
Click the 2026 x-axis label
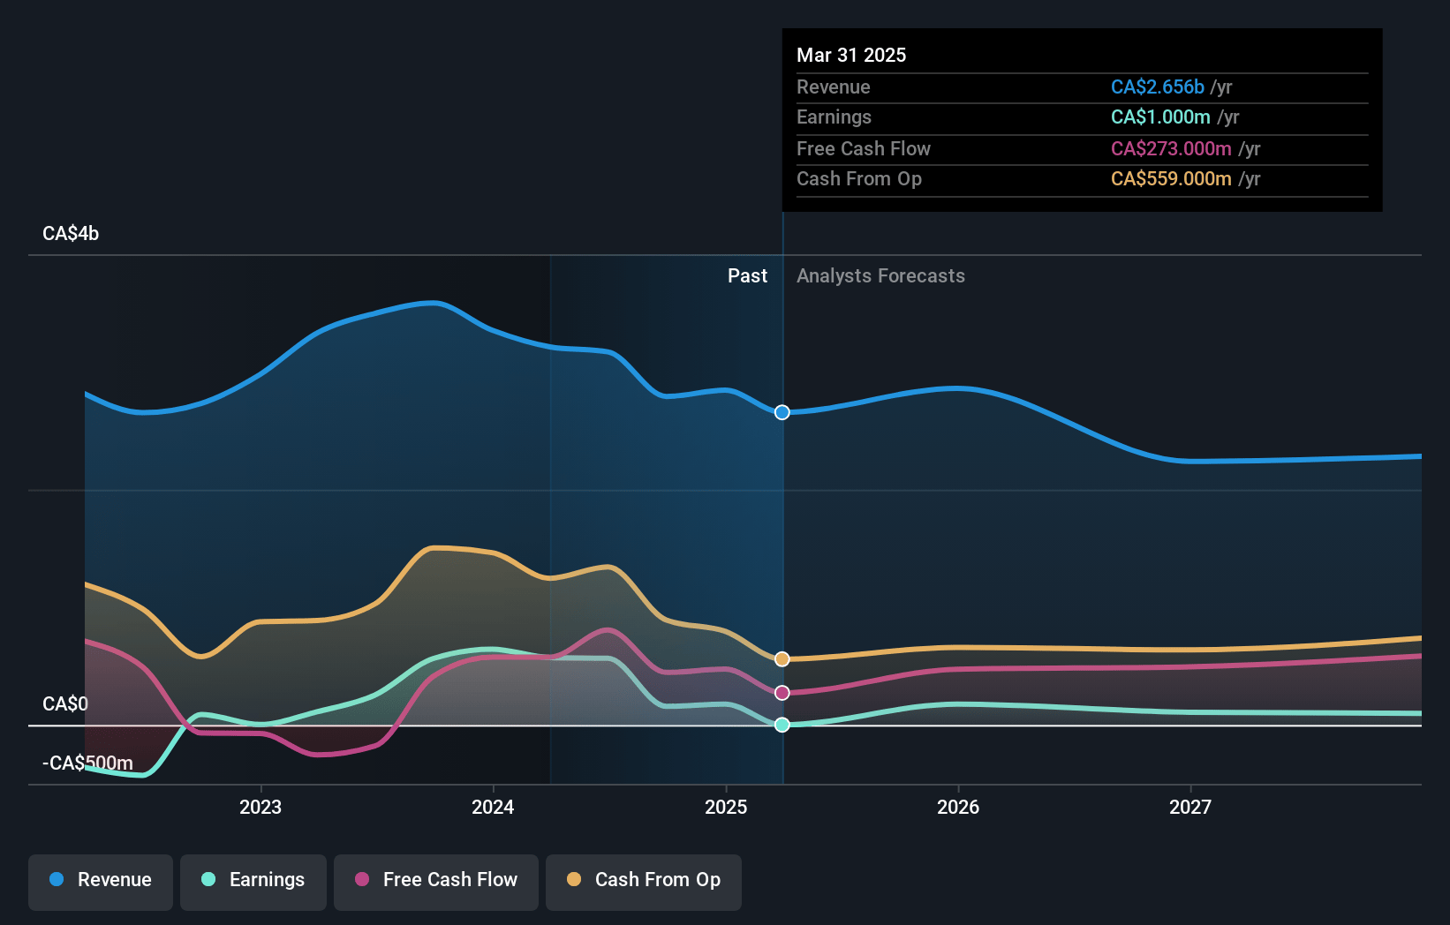point(958,807)
